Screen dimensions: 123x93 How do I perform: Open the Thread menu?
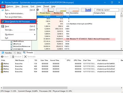pos(46,6)
